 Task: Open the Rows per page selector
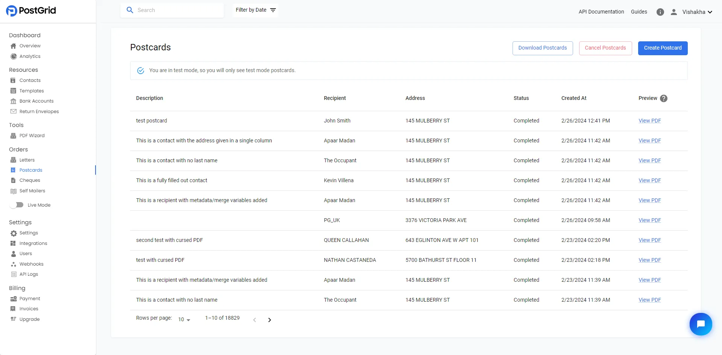point(183,319)
